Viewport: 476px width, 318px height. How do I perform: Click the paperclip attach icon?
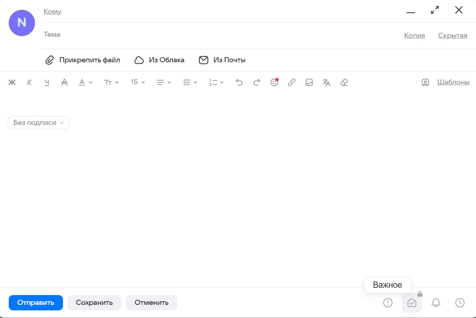[49, 60]
